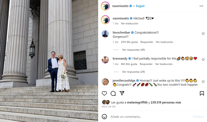Viewport: 207px width, 122px height.
Task: Like lievschreiber's comment
Action: click(203, 34)
